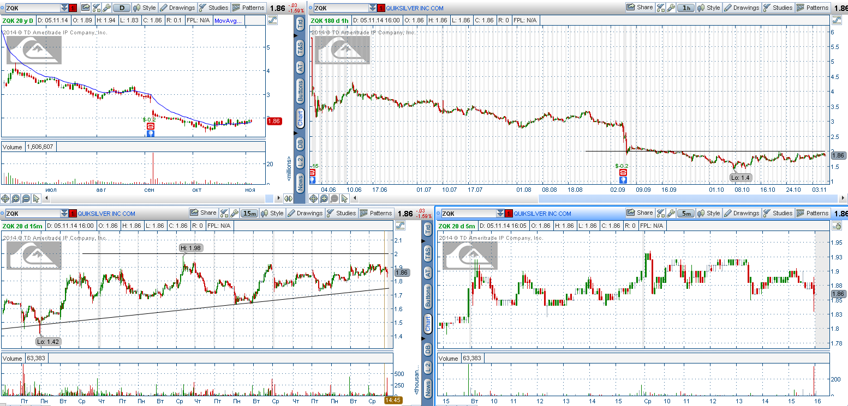The image size is (848, 406).
Task: Open wrench settings on 1h chart toolbar
Action: pos(671,8)
